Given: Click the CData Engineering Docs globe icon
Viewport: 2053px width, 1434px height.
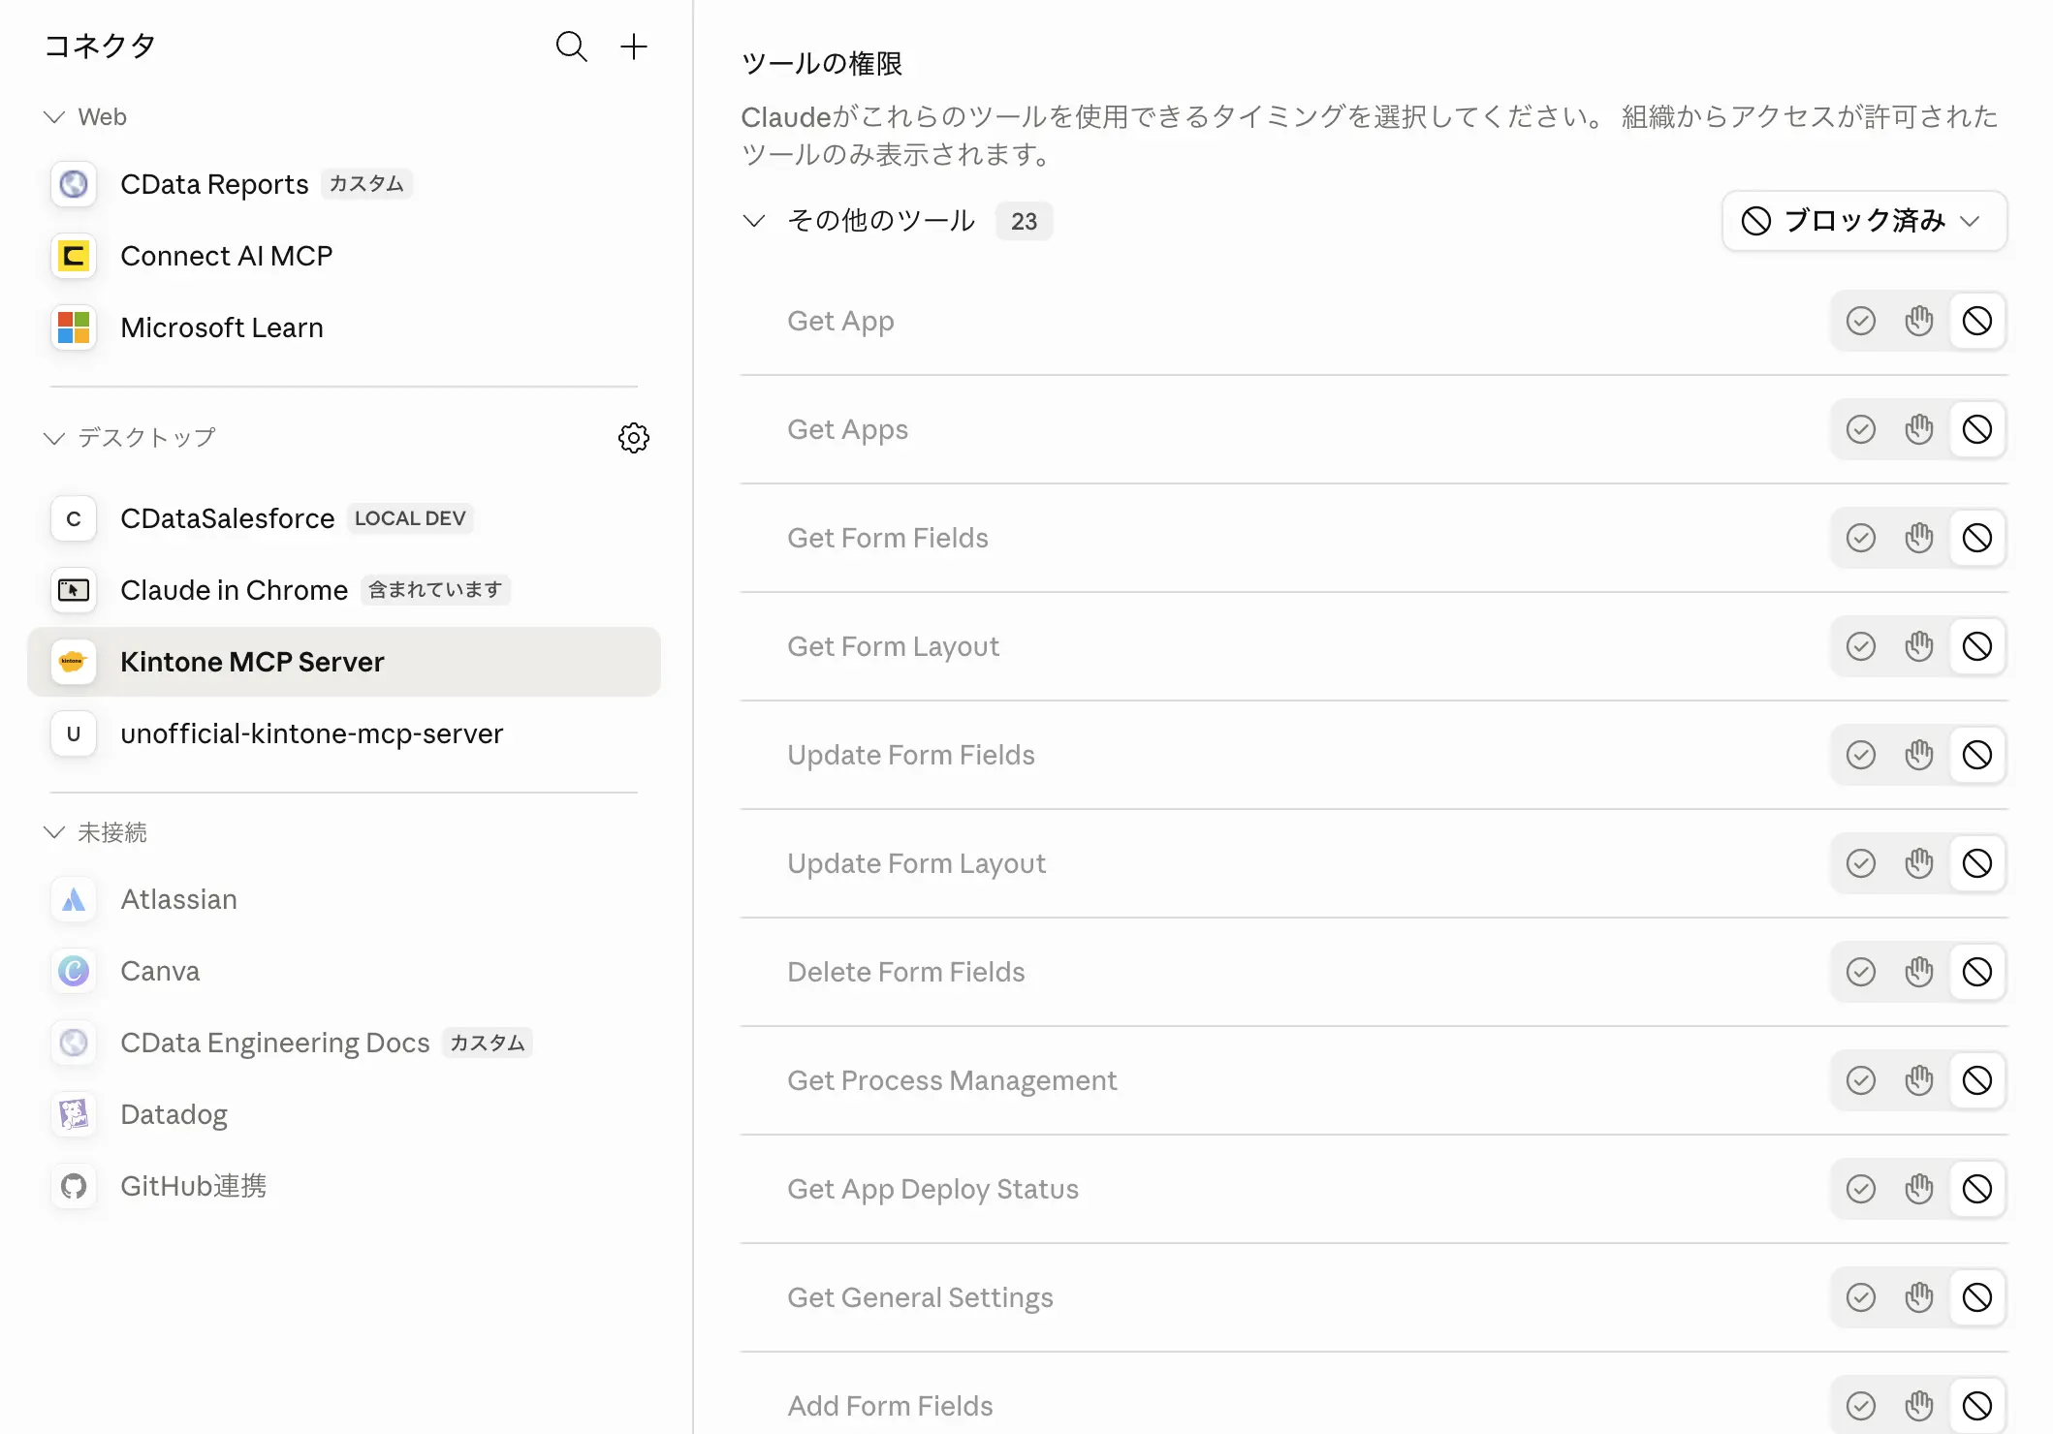Looking at the screenshot, I should [74, 1043].
